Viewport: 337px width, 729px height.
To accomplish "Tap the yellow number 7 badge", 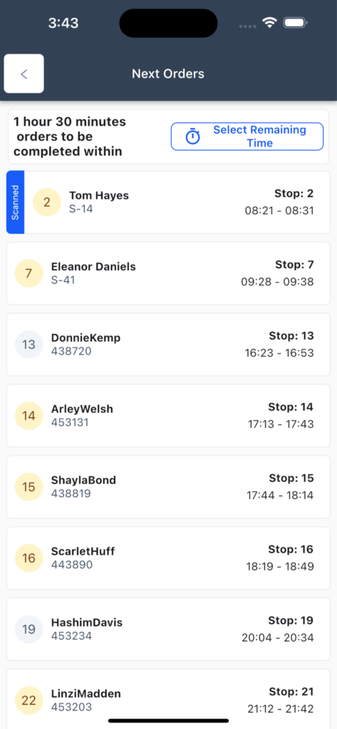I will coord(29,273).
